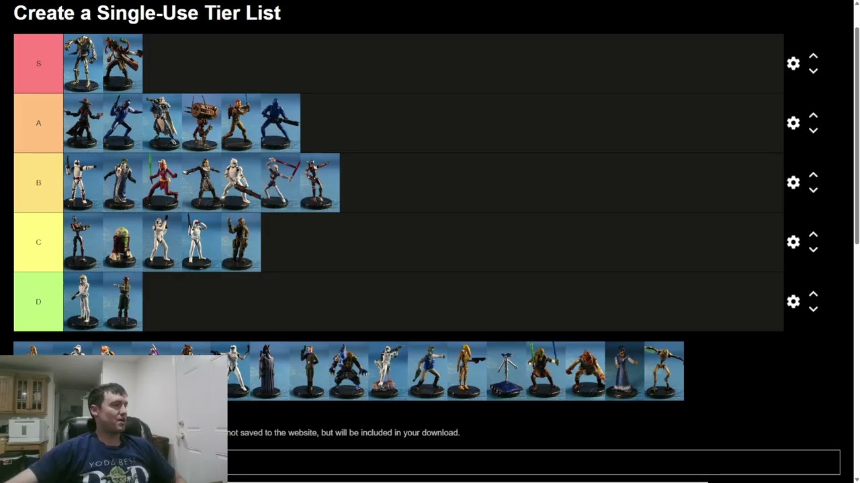860x483 pixels.
Task: Move S tier row down with chevron
Action: [x=813, y=70]
